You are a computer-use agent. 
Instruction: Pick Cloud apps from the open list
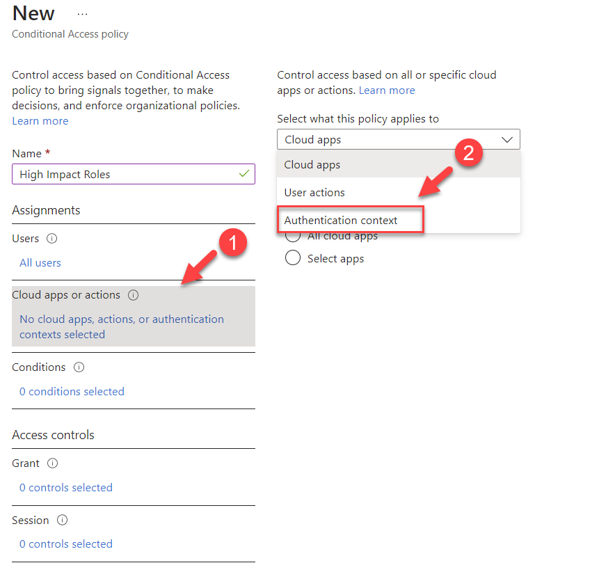tap(312, 164)
